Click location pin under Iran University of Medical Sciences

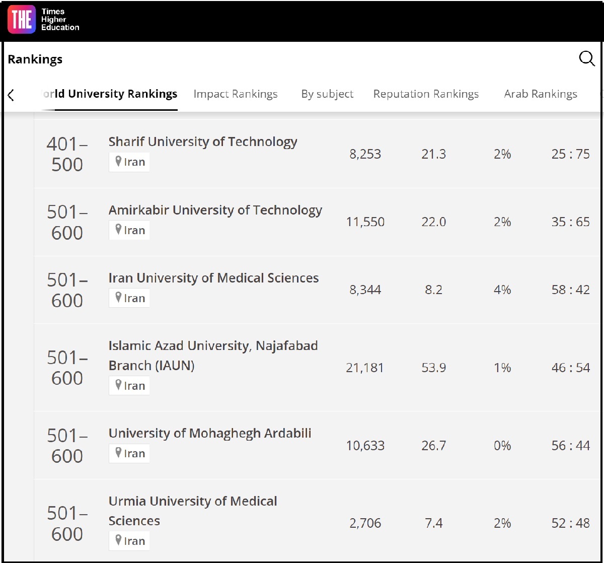point(118,298)
